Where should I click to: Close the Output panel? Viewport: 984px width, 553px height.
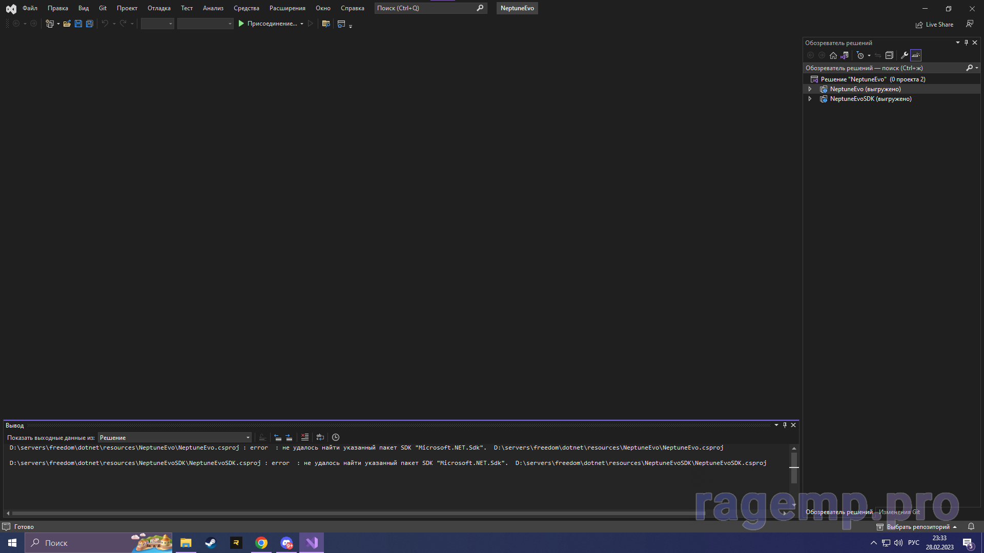coord(793,425)
